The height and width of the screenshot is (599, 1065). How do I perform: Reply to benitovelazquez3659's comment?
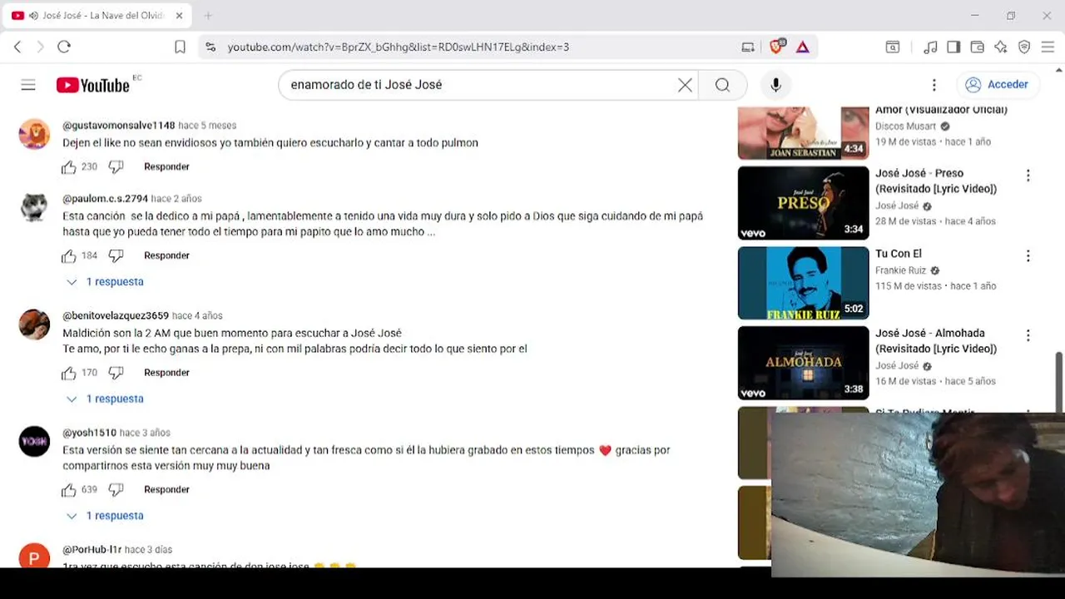[166, 373]
